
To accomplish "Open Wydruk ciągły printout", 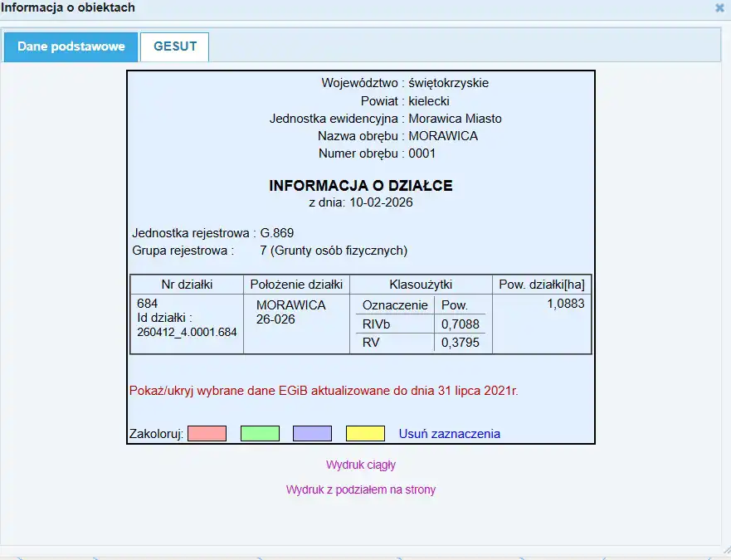I will click(361, 465).
